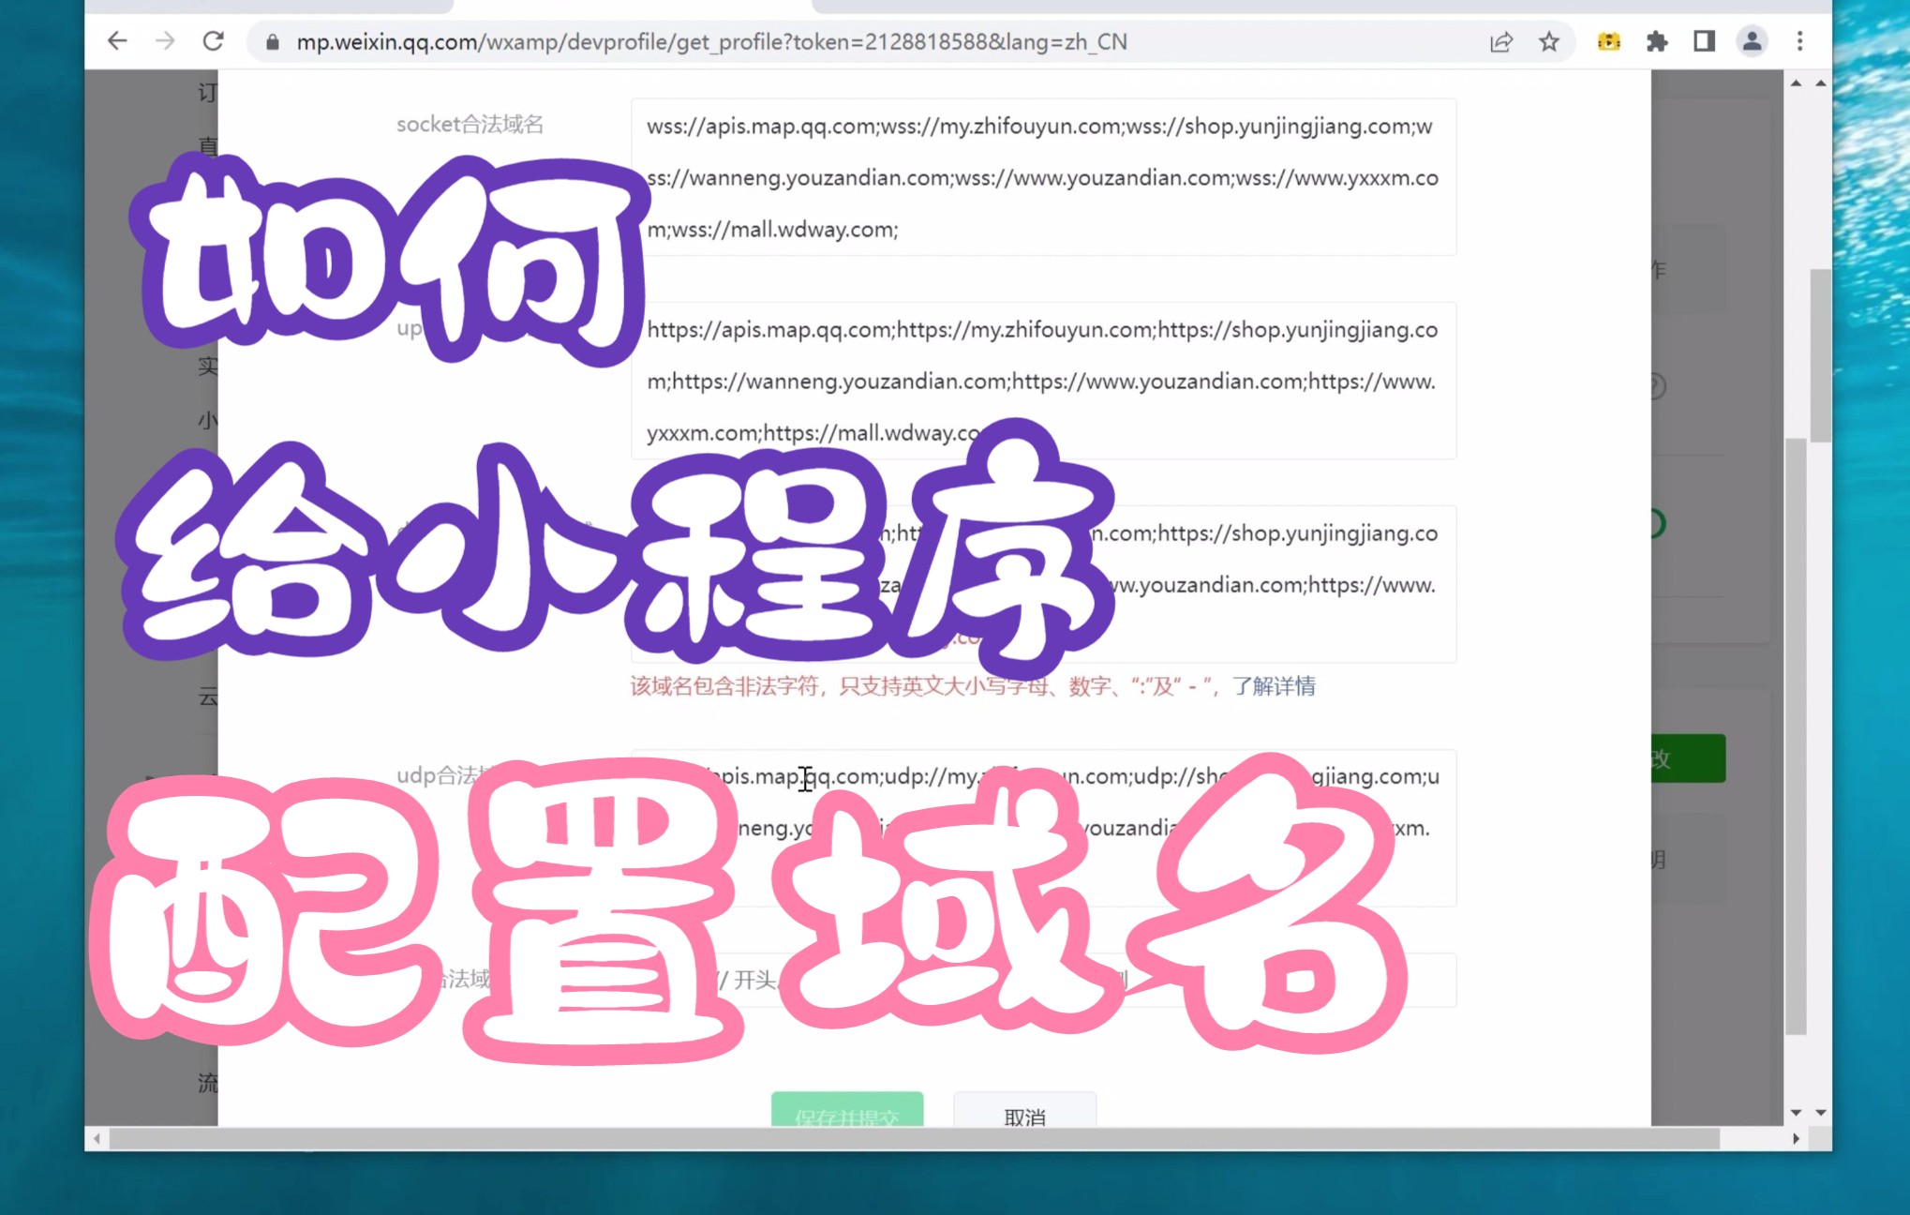Open the Extensions puzzle menu
1910x1215 pixels.
(1657, 41)
